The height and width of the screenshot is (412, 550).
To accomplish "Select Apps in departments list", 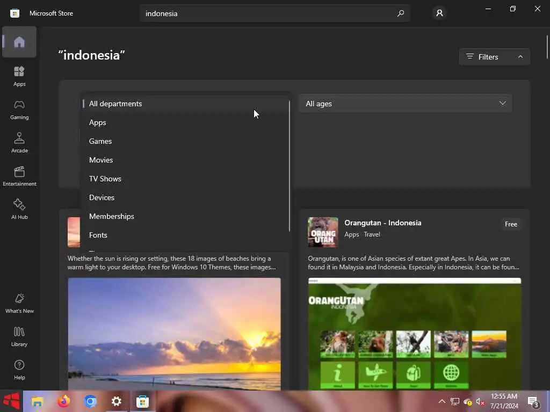I will pos(185,123).
